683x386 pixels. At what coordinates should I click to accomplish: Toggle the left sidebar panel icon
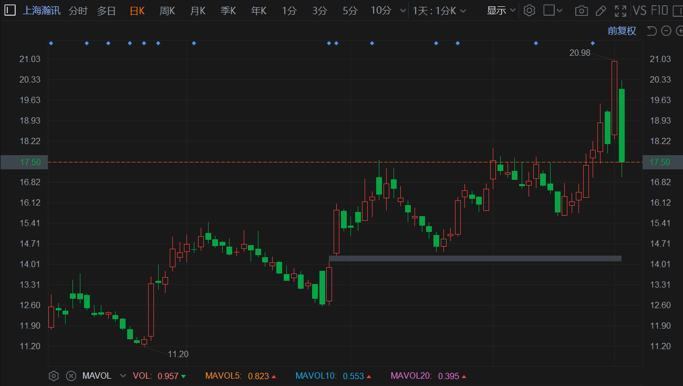(x=11, y=11)
